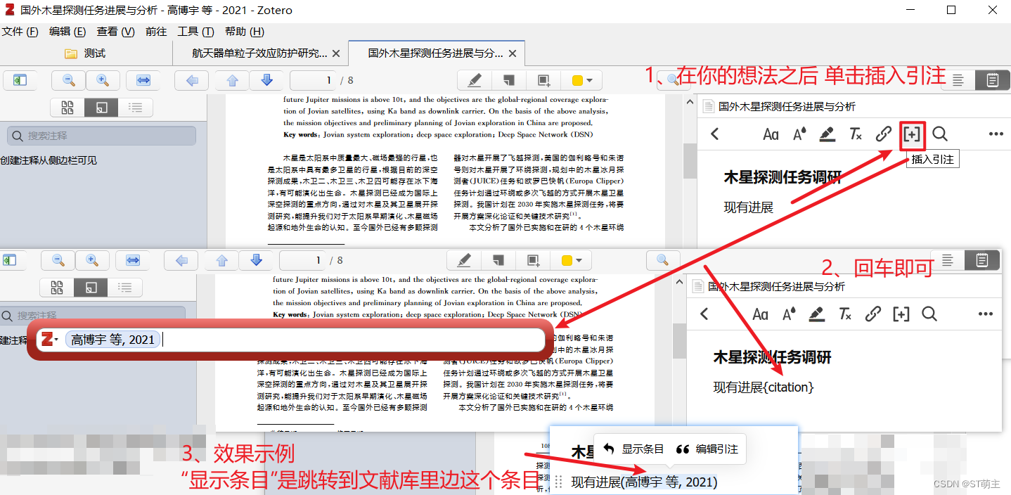This screenshot has height=495, width=1011.
Task: Toggle the notes pane button in the upper window
Action: pos(992,80)
